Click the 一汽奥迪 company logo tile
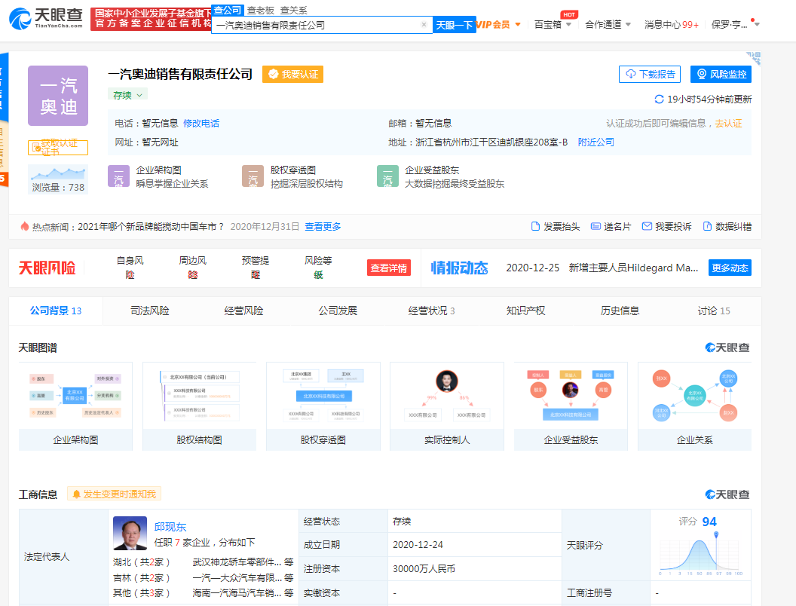This screenshot has width=796, height=606. tap(58, 96)
